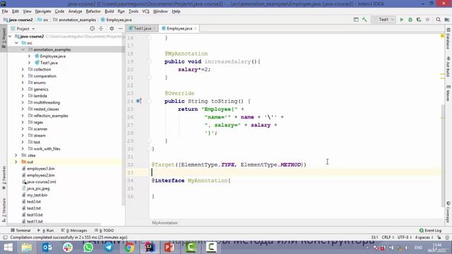Click the lock icon in status bar

coord(439,238)
